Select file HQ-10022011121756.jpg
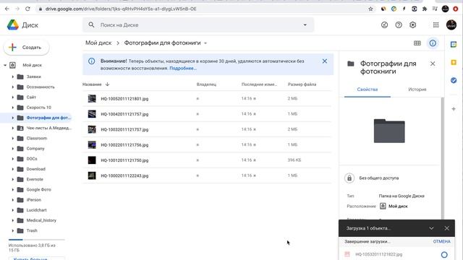This screenshot has height=260, width=463. 207,144
